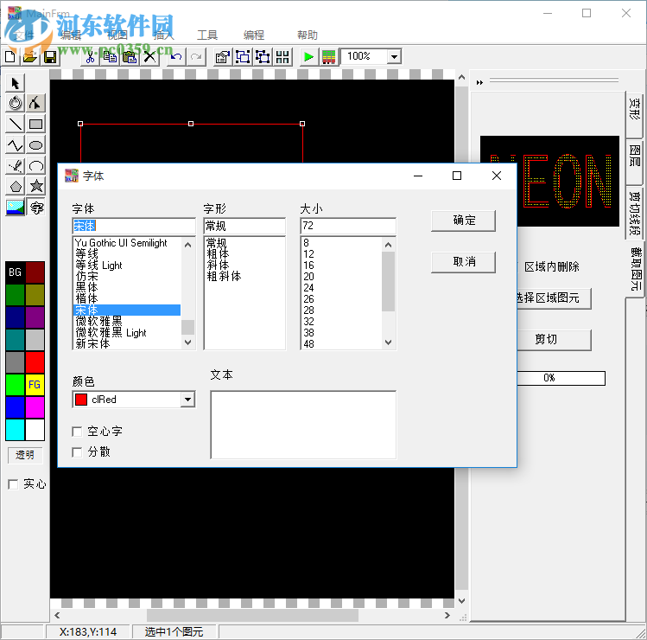The height and width of the screenshot is (640, 647).
Task: Select the arrow pointer tool
Action: (16, 83)
